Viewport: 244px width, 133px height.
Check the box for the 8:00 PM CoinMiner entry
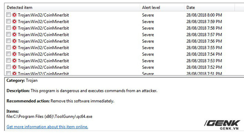(9, 15)
